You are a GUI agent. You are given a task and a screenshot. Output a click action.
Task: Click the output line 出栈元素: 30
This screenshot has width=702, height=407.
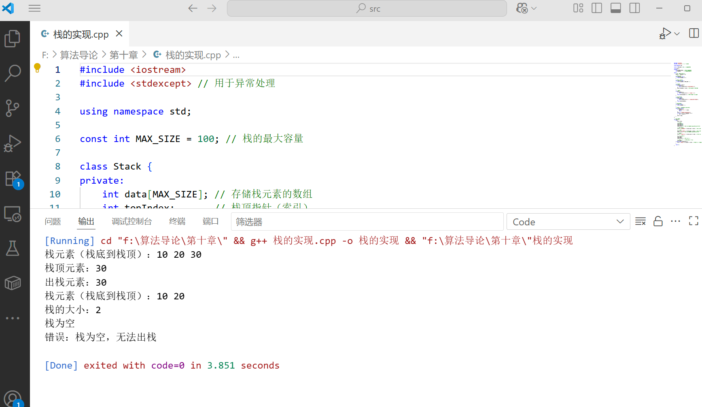[x=76, y=282]
